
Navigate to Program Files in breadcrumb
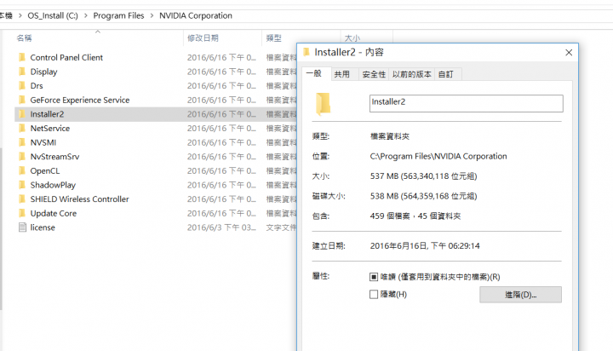tap(118, 15)
